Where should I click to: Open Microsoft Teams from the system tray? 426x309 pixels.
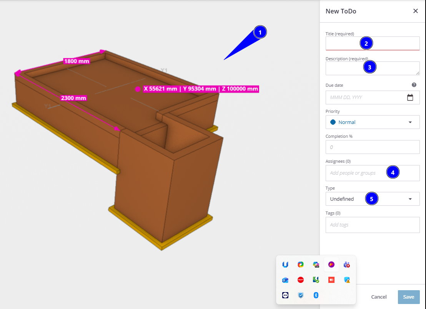click(346, 264)
